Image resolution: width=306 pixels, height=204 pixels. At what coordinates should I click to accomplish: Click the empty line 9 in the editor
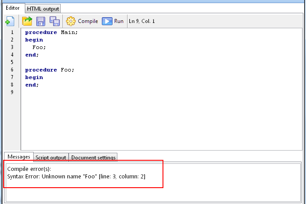(89, 92)
